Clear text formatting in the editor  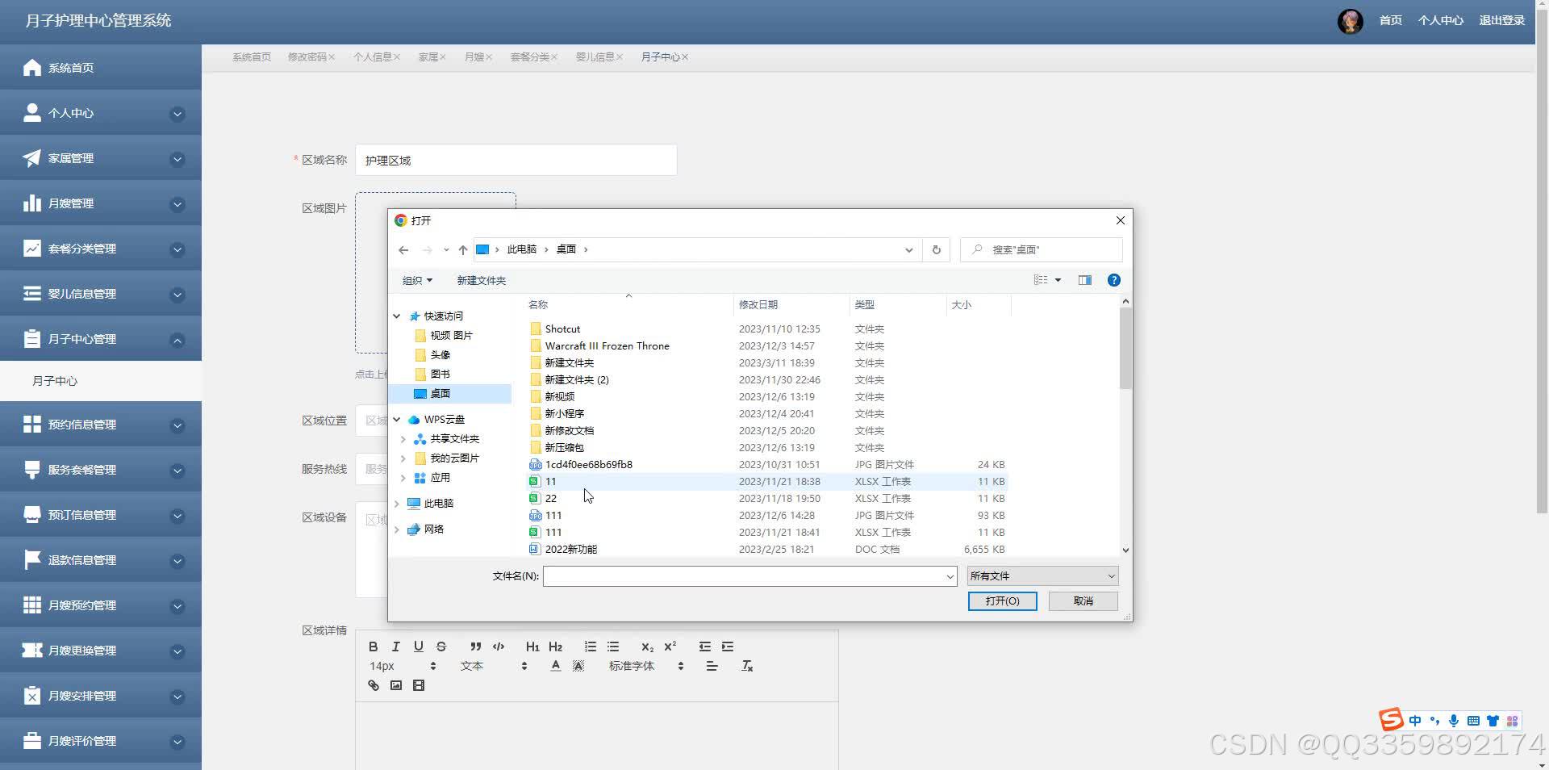coord(747,666)
